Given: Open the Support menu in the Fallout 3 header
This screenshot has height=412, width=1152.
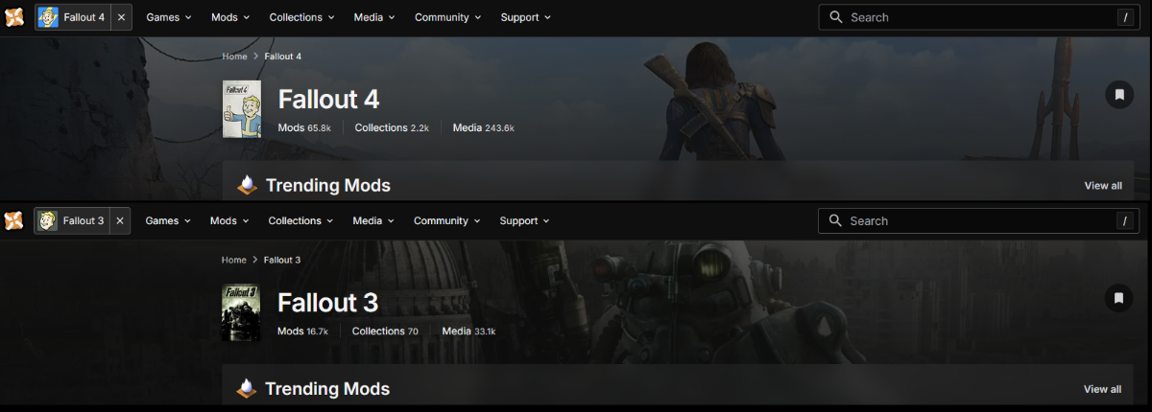Looking at the screenshot, I should point(525,220).
